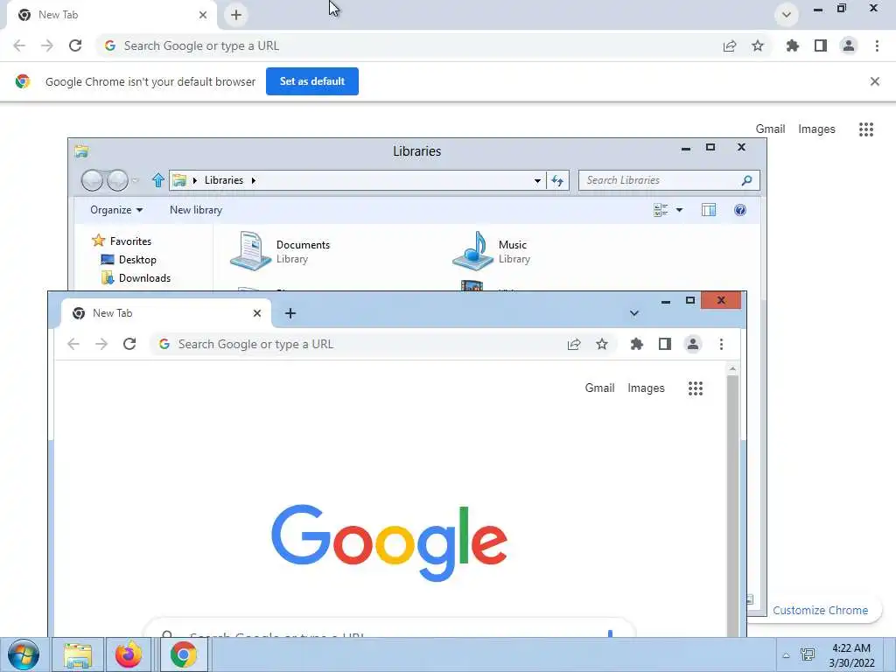Click network icon in system tray
The image size is (896, 672).
tap(808, 654)
